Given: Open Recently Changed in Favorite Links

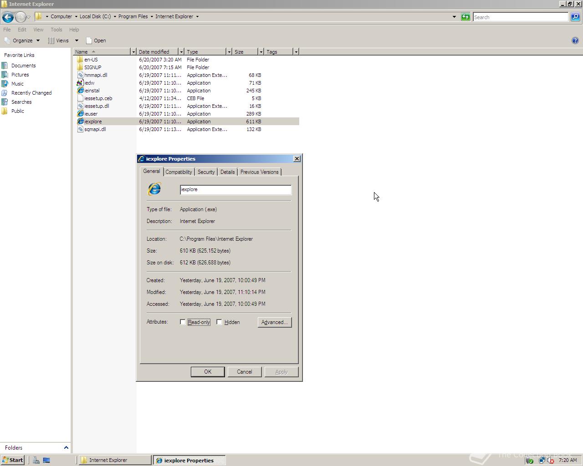Looking at the screenshot, I should (x=31, y=93).
